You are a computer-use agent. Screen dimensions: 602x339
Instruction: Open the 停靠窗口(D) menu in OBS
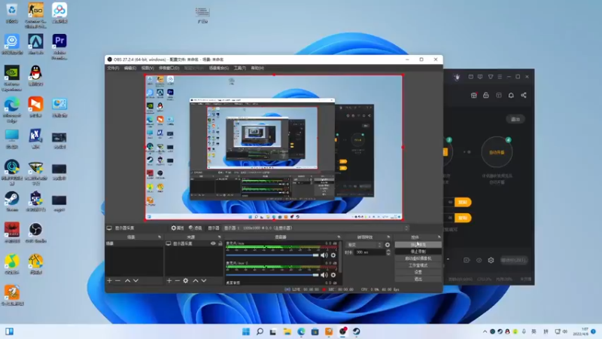tap(169, 68)
